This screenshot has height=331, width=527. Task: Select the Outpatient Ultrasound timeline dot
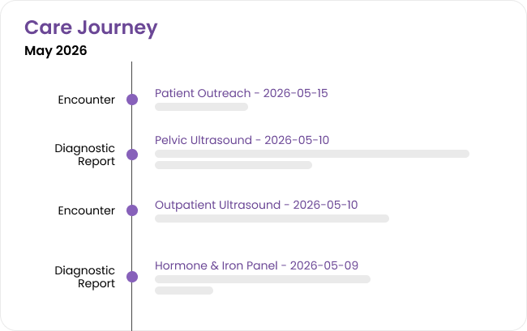point(132,210)
